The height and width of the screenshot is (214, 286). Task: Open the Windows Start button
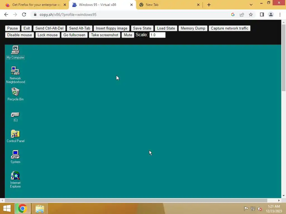[7, 208]
